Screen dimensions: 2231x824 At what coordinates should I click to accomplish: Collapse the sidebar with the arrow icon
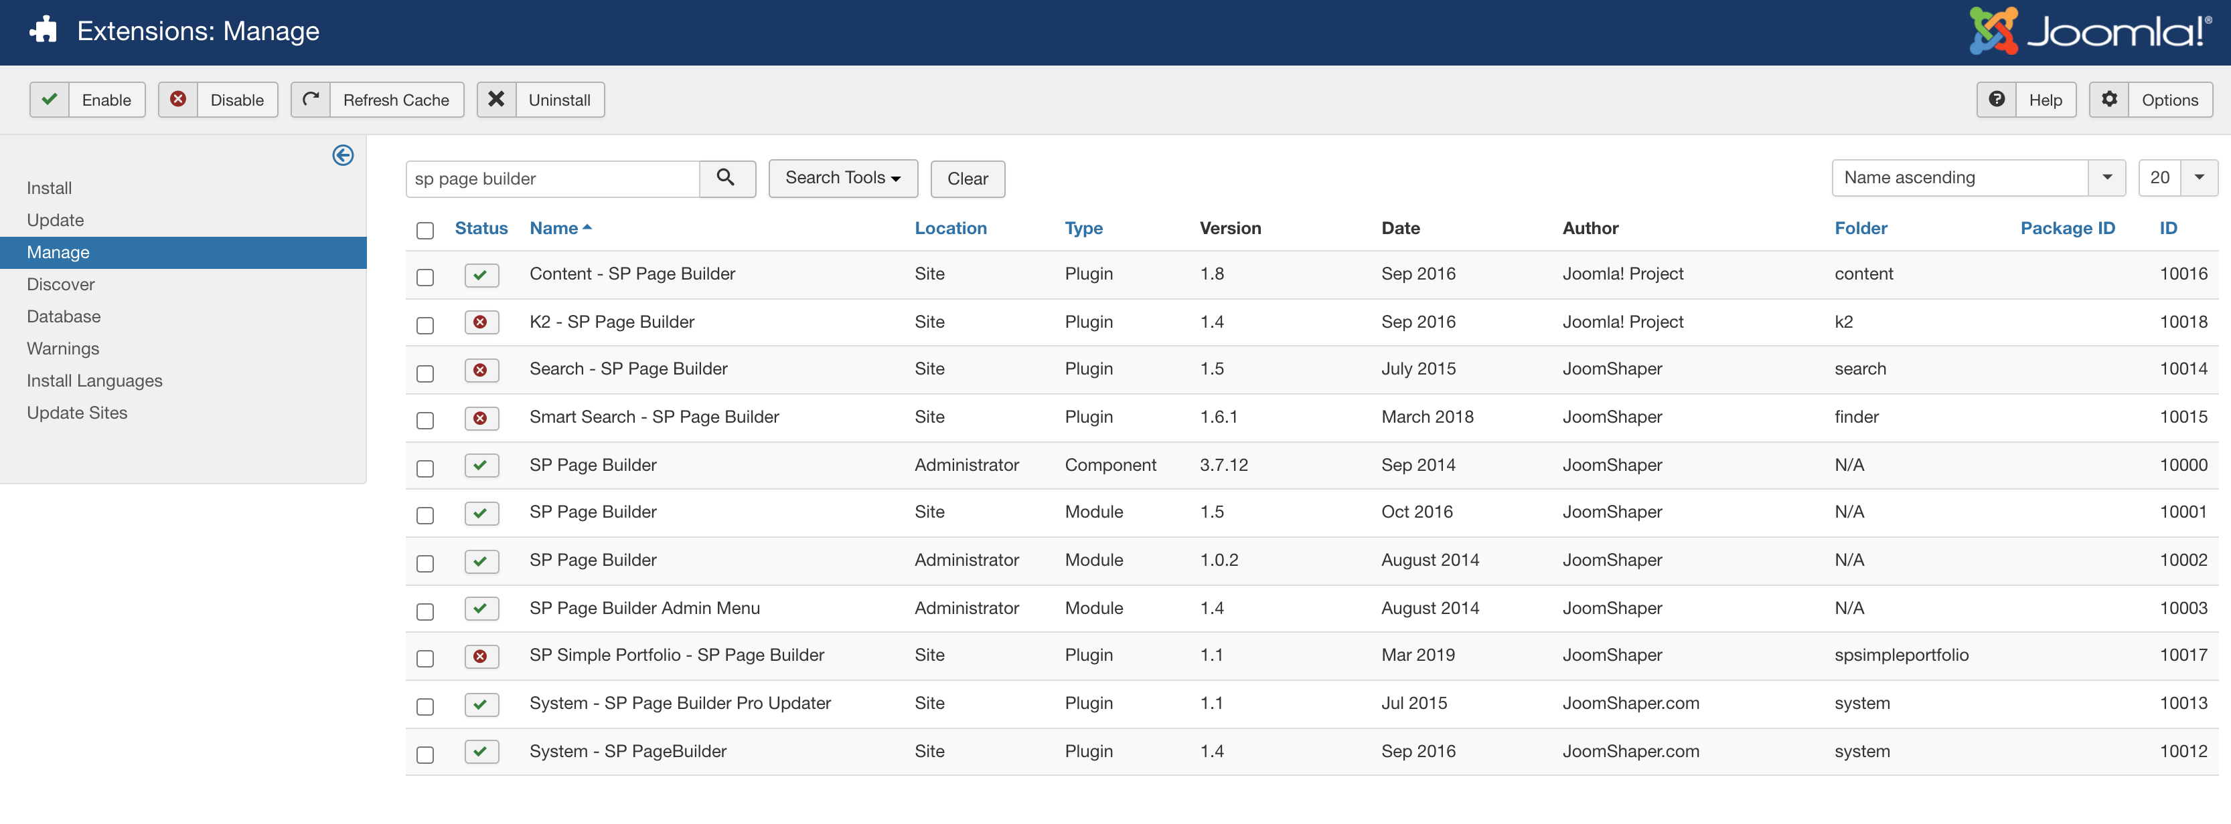tap(343, 155)
